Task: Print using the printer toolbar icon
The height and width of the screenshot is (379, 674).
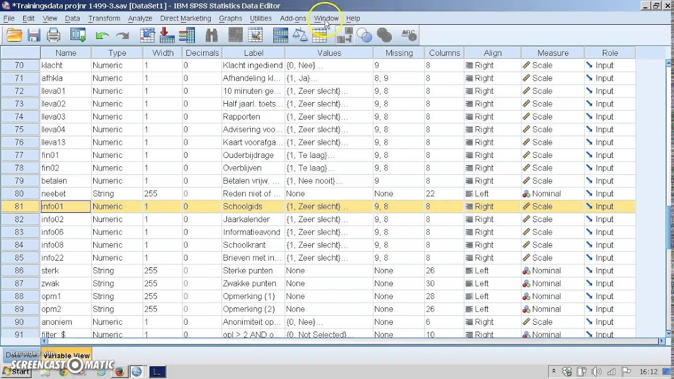Action: (x=54, y=35)
